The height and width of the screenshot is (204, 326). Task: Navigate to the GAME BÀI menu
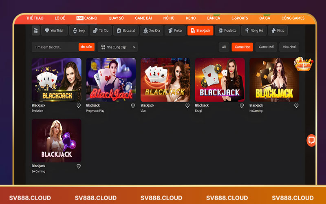(x=143, y=18)
